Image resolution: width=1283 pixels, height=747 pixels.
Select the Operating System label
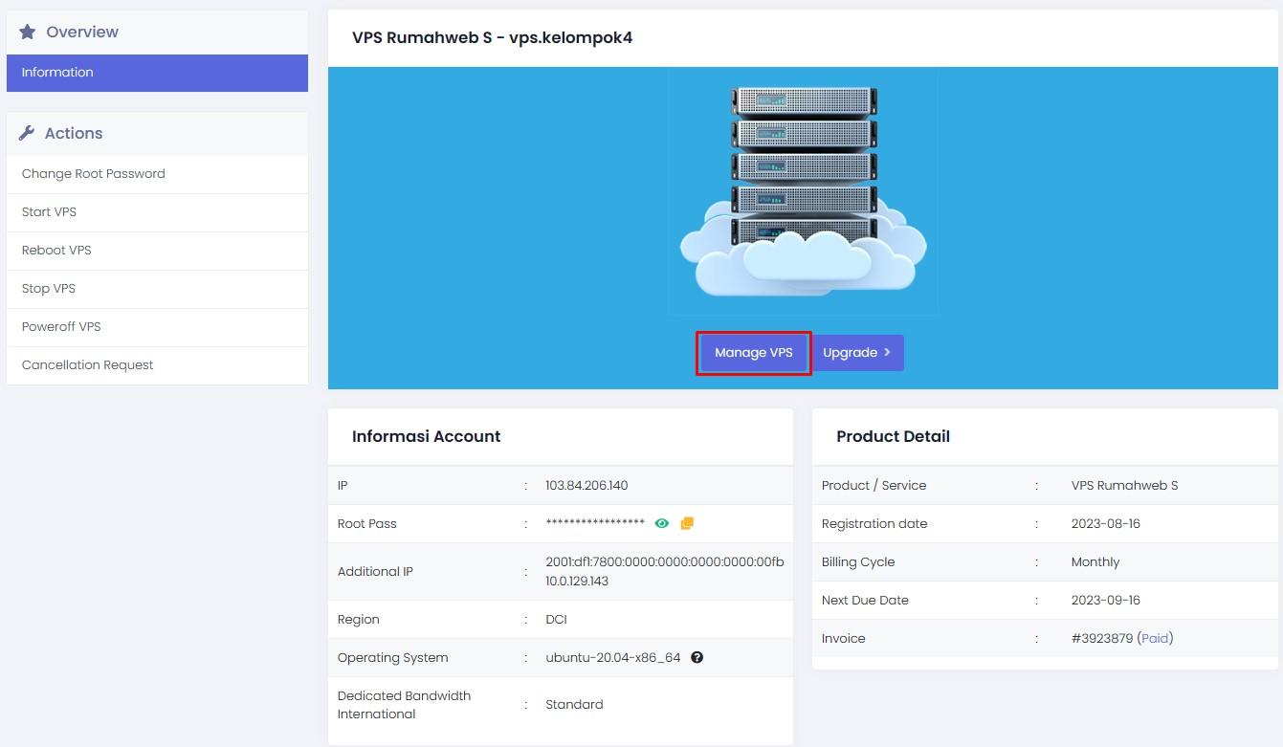[x=392, y=657]
